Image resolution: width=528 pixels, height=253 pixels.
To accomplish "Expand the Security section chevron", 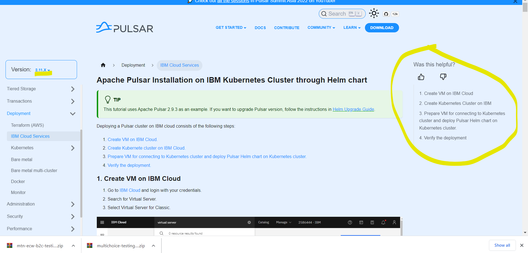I will (x=73, y=217).
